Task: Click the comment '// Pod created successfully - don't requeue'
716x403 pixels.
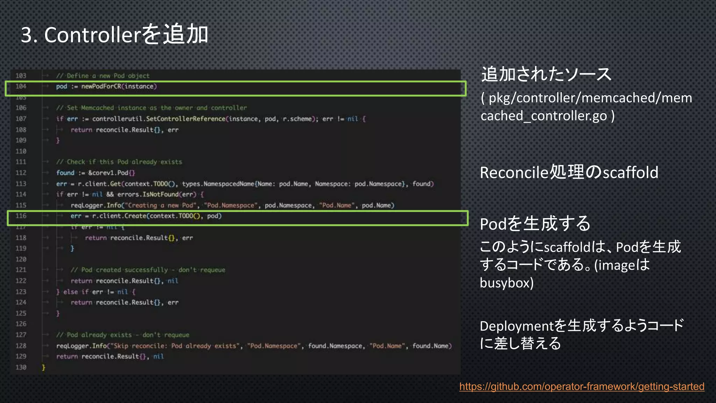Action: [148, 270]
